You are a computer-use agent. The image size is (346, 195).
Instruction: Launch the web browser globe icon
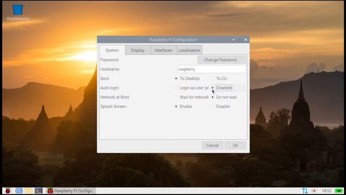(x=19, y=191)
